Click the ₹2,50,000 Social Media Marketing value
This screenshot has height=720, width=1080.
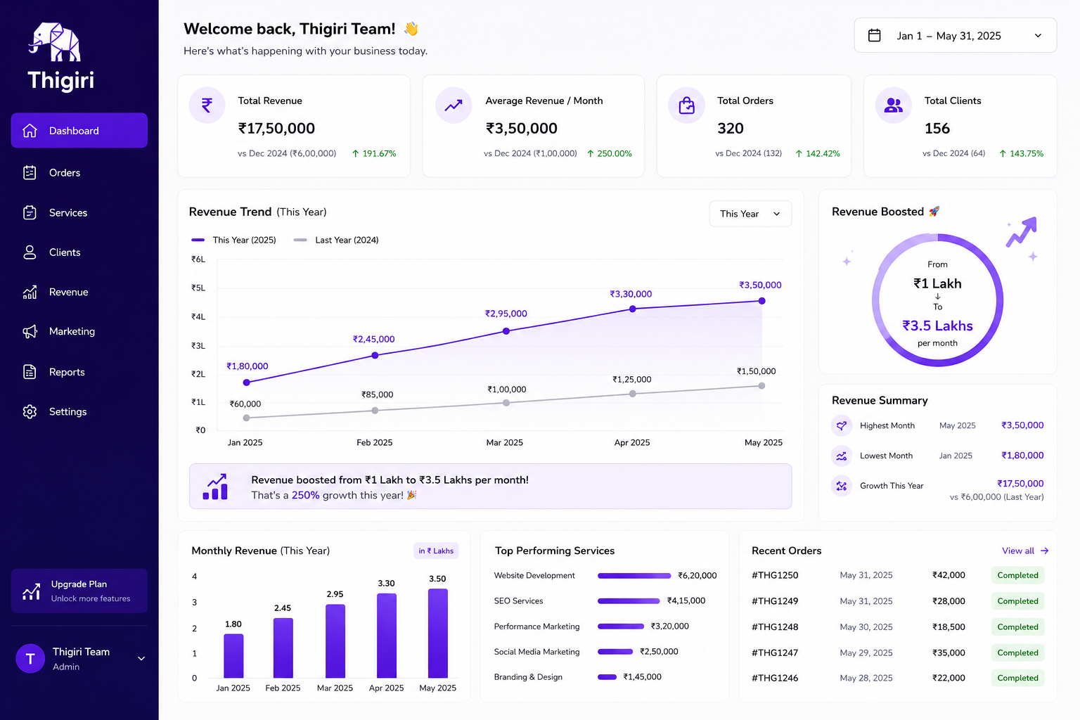659,652
